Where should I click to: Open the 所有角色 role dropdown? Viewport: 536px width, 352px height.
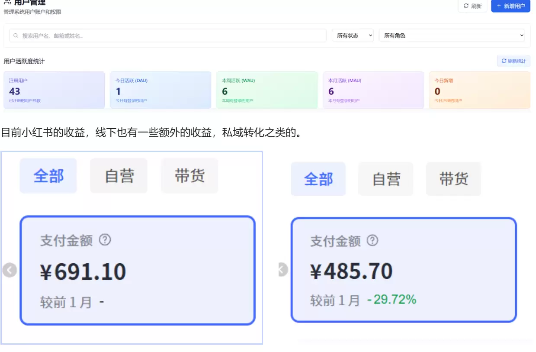coord(452,35)
